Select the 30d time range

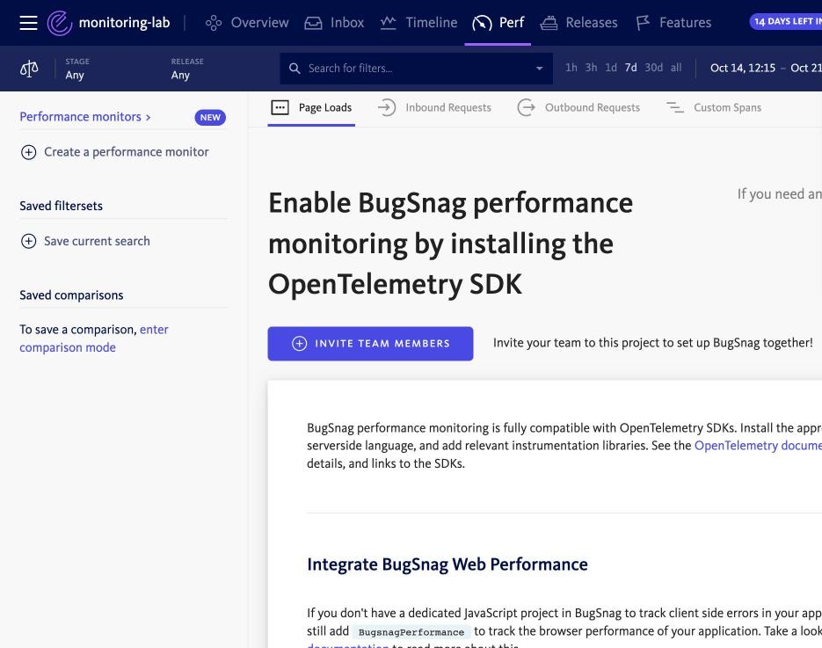click(x=654, y=68)
